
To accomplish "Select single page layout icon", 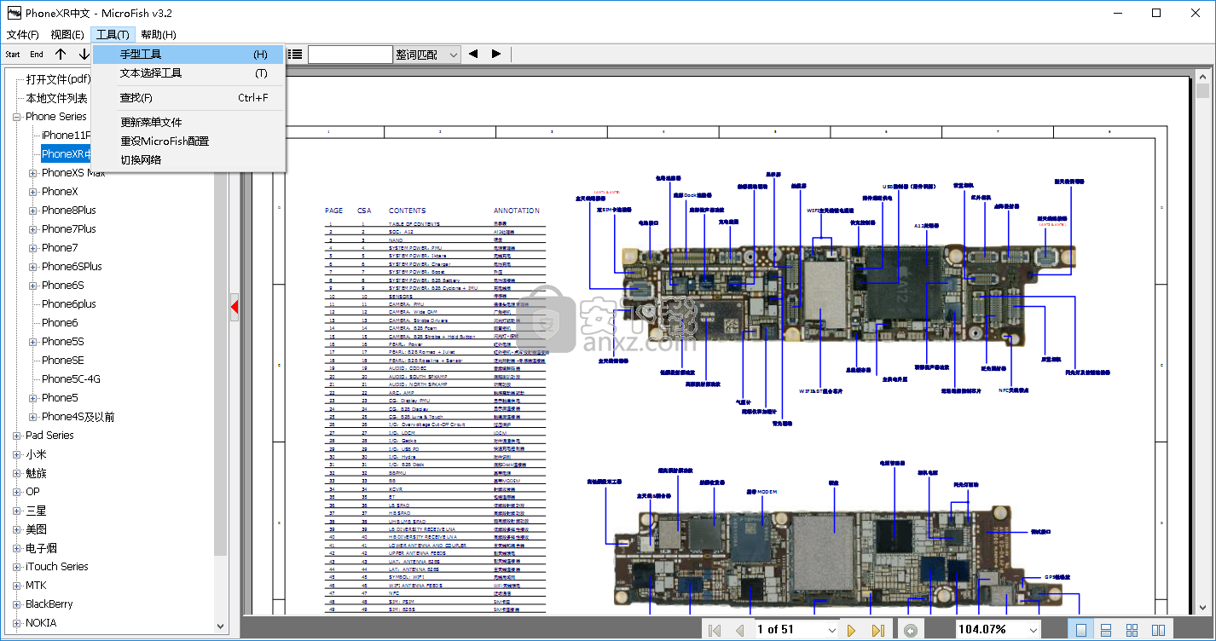I will [1081, 630].
